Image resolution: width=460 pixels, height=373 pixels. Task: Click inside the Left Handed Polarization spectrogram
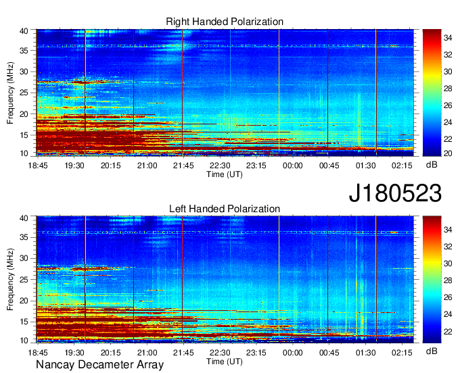pyautogui.click(x=225, y=280)
